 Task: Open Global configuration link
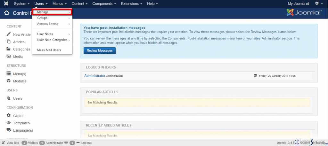(x=18, y=116)
